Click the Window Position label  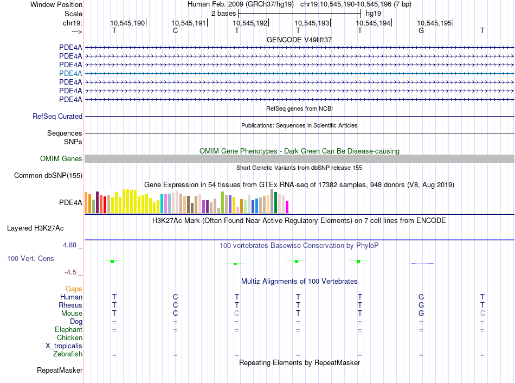pyautogui.click(x=56, y=4)
